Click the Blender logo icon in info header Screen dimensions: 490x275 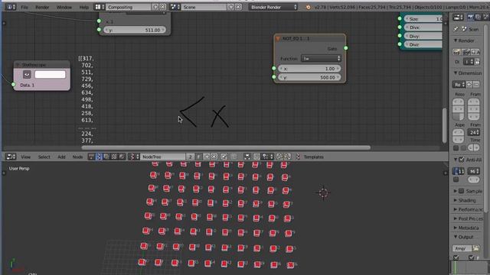tap(308, 7)
